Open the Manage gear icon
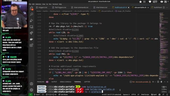Viewport: 170px width, 96px height. pyautogui.click(x=31, y=90)
